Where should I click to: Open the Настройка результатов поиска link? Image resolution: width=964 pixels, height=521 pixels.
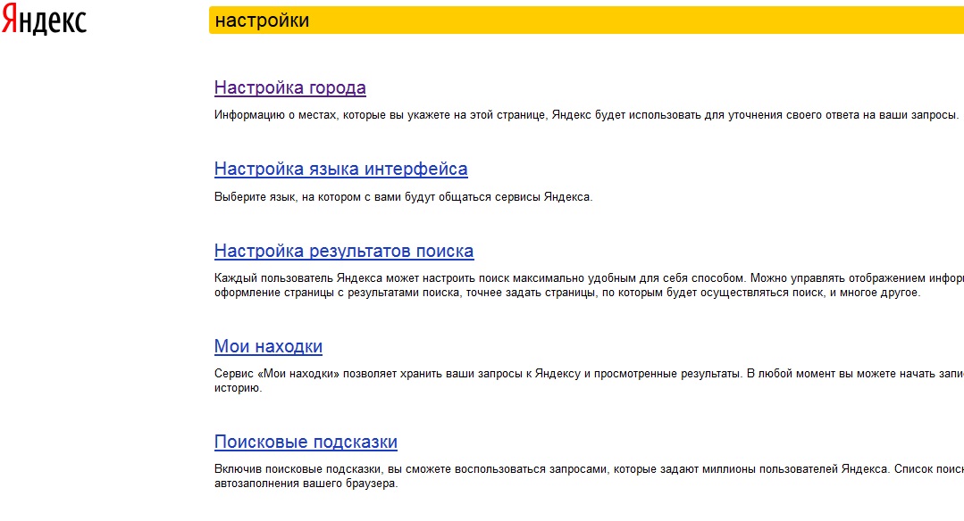point(344,251)
